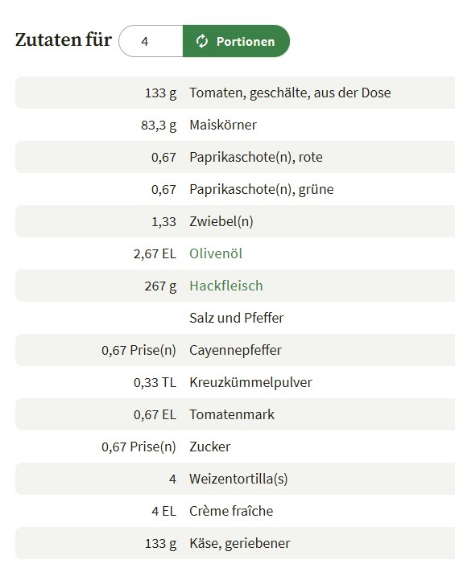
Task: Select the Maiskörner ingredient row
Action: point(235,125)
